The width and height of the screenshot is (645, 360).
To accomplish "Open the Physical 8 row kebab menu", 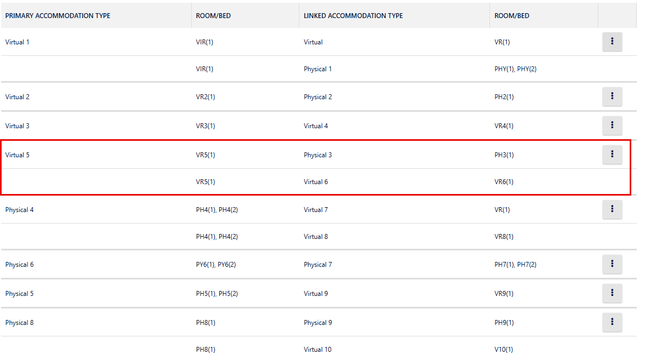I will 612,322.
